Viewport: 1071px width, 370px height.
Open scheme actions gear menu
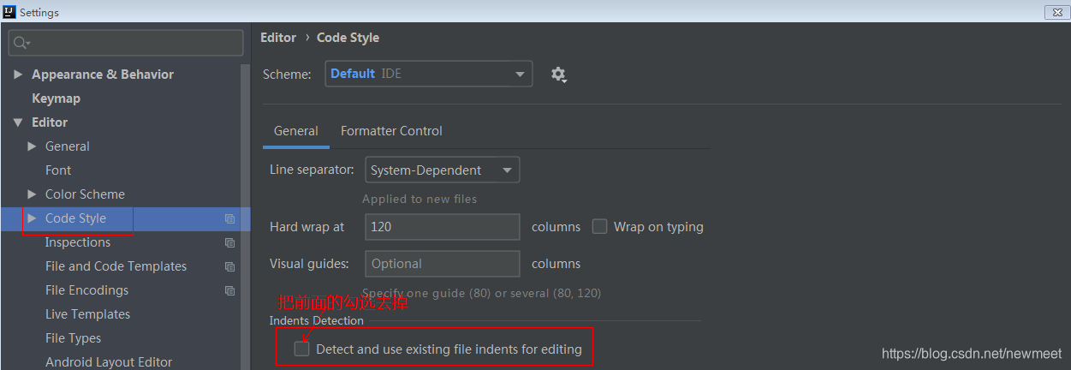(x=559, y=75)
